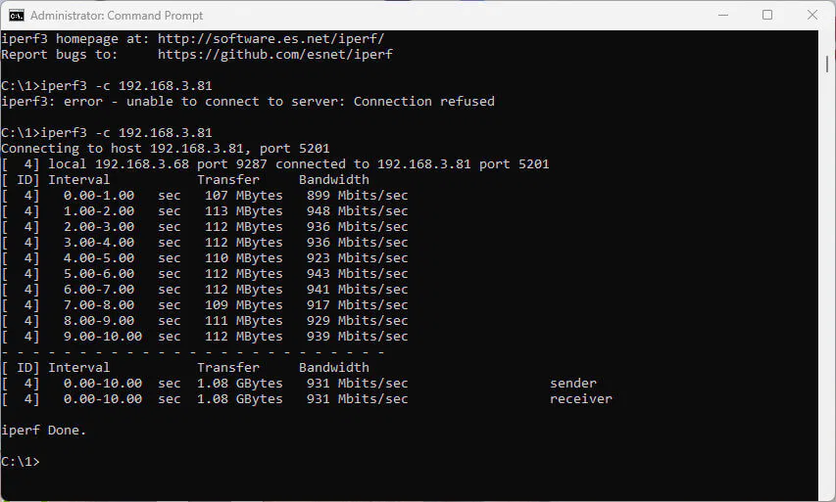Click the "receiver" label in summary
Image resolution: width=836 pixels, height=502 pixels.
(x=581, y=399)
